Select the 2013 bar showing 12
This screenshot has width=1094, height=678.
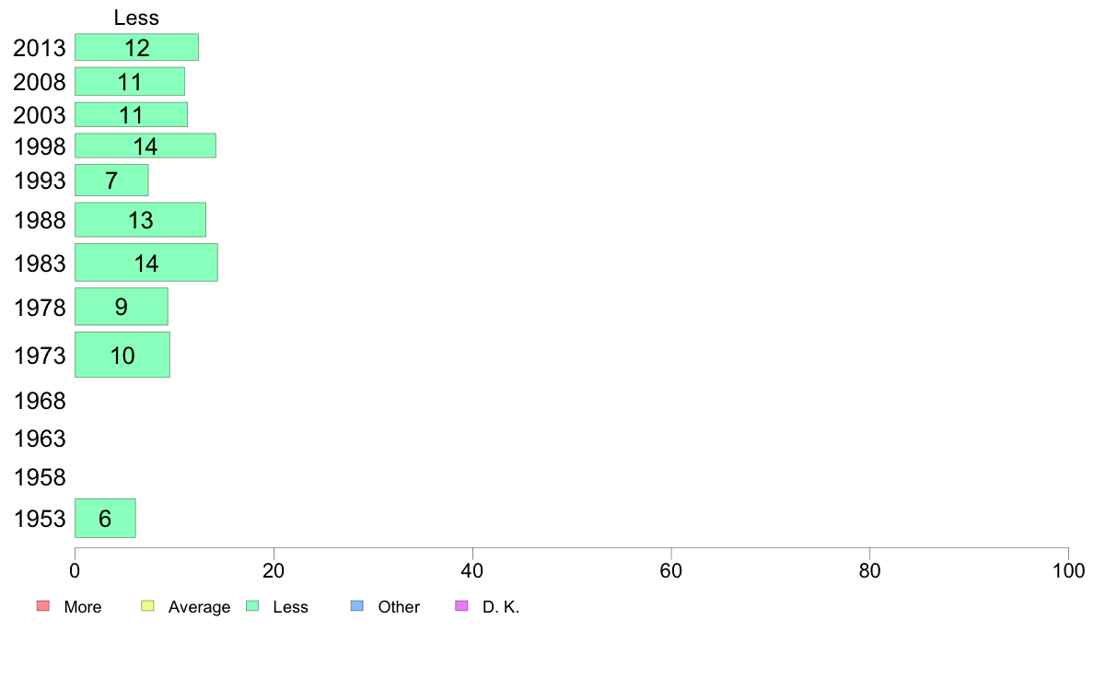pyautogui.click(x=136, y=48)
